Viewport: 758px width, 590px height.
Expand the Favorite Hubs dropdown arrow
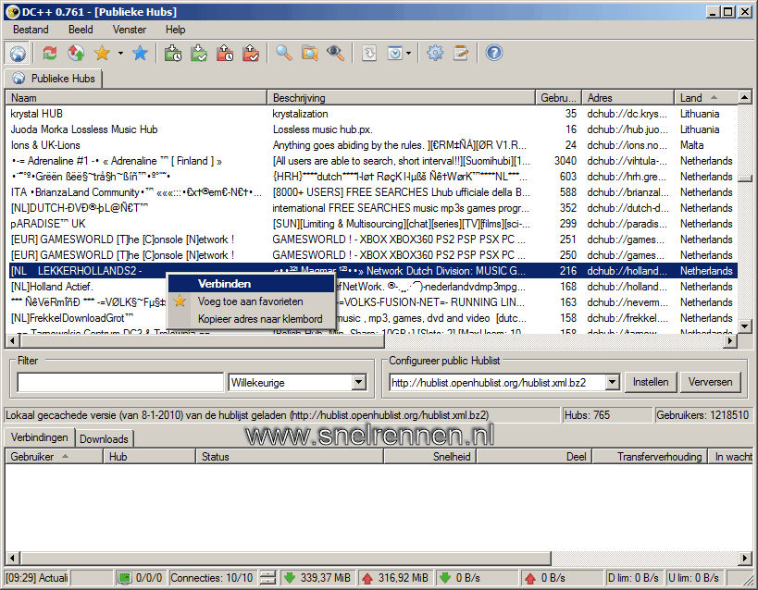coord(120,53)
